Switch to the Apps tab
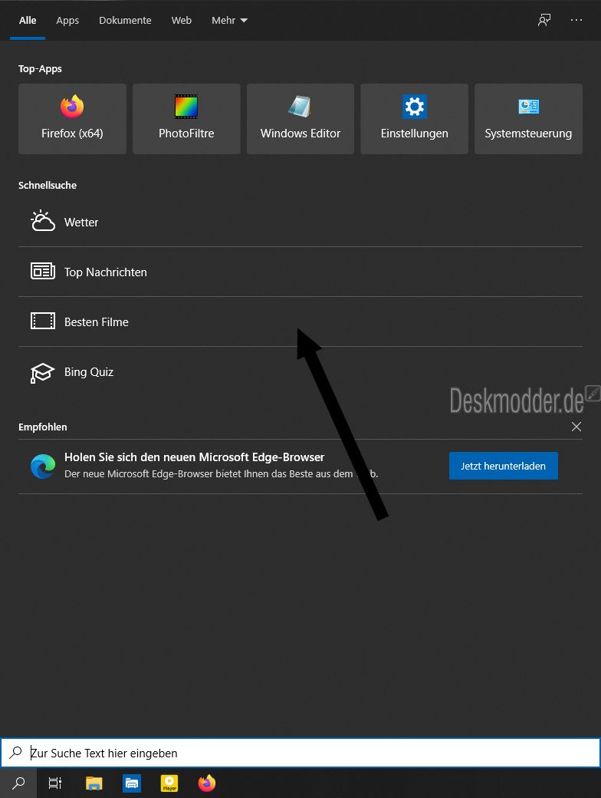 coord(67,21)
